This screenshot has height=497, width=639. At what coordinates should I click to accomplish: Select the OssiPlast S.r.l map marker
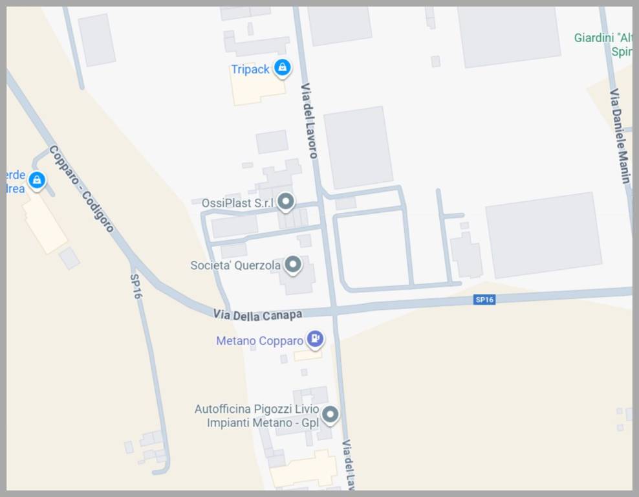coord(286,202)
